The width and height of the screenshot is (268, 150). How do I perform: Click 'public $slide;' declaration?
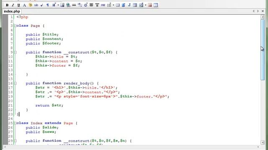point(42,127)
